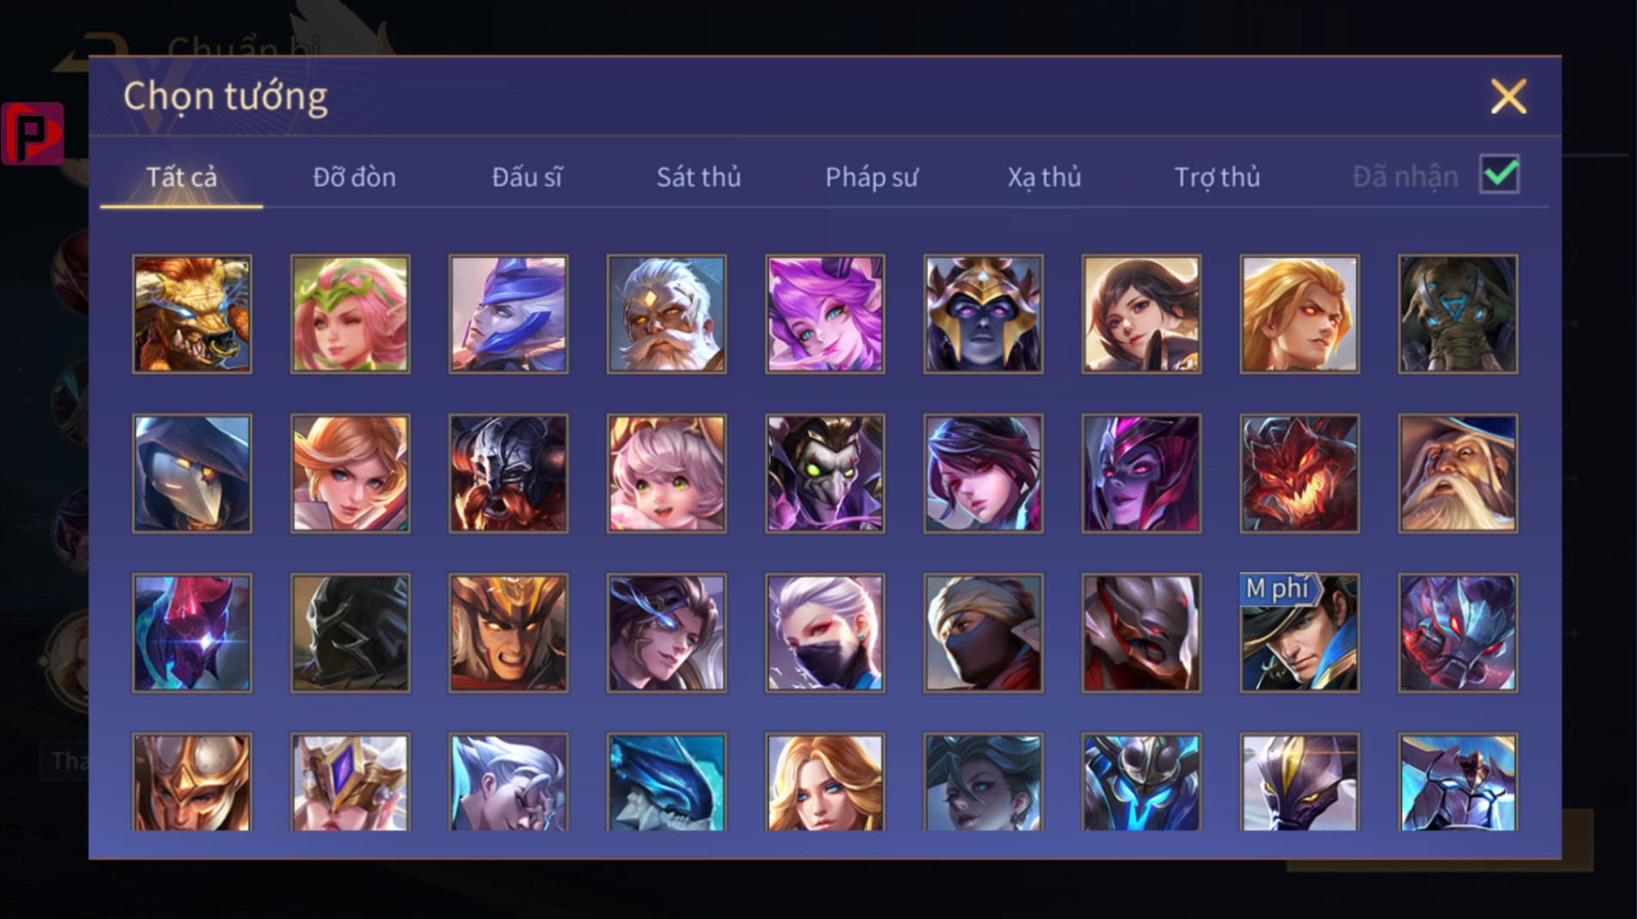Choose the elephant warrior hero portrait
This screenshot has height=919, width=1637.
pyautogui.click(x=1458, y=314)
